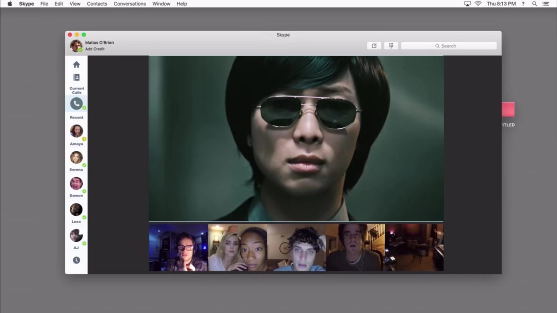Open the Notification Center list icon
This screenshot has height=313, width=557.
[x=546, y=4]
